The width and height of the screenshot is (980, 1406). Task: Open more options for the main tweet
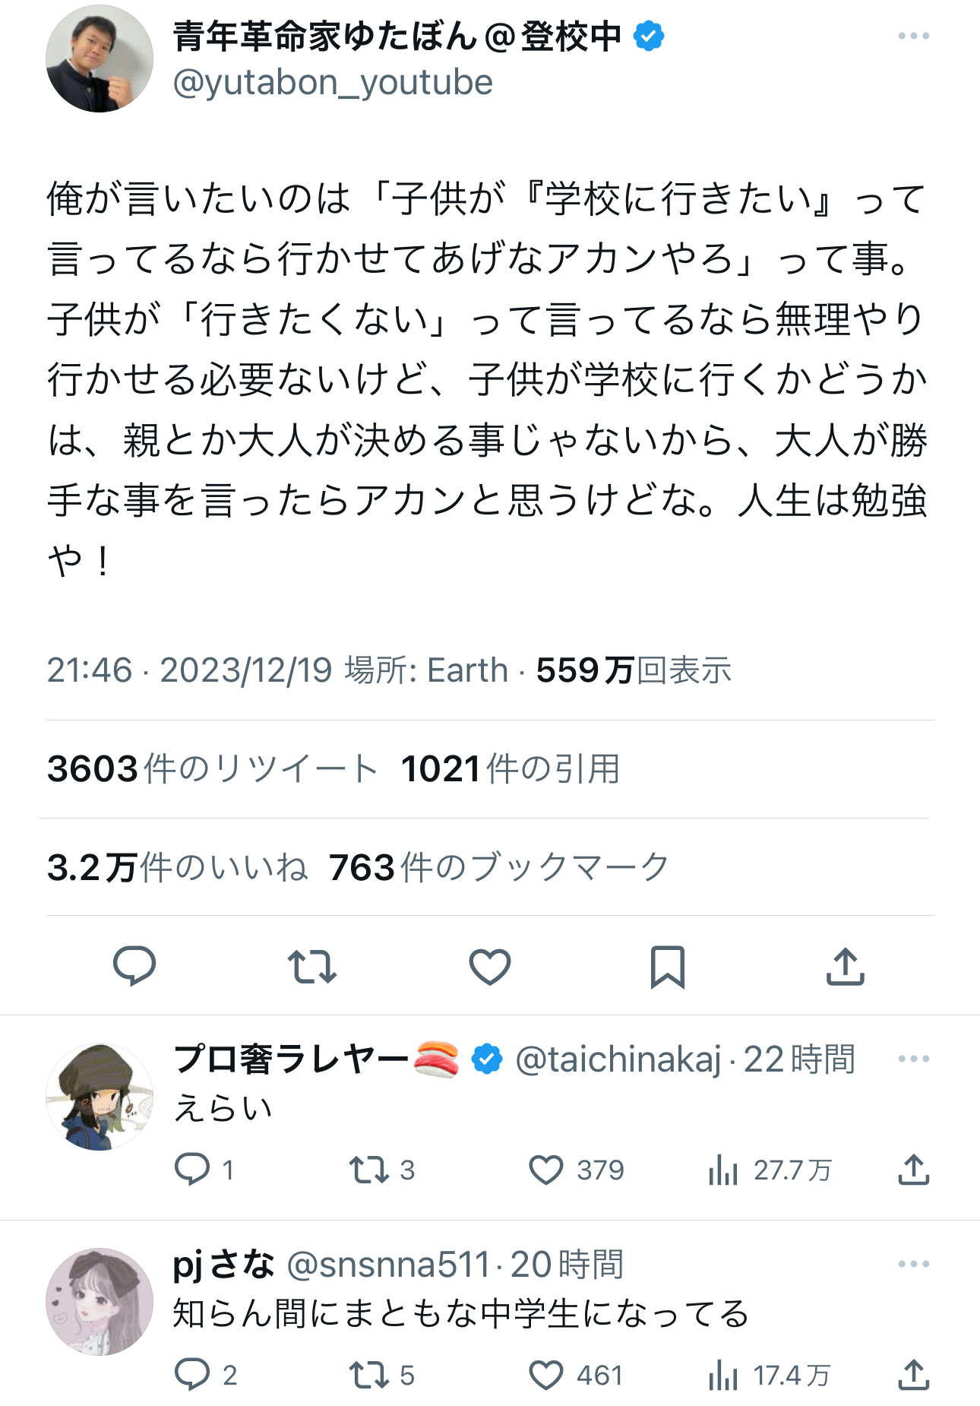[913, 36]
